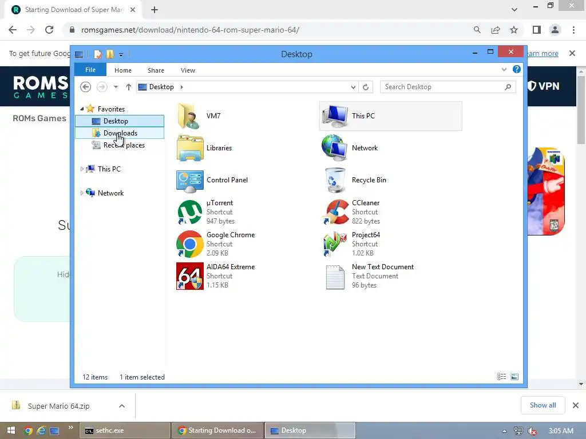This screenshot has width=586, height=439.
Task: Open the View ribbon tab
Action: point(188,70)
